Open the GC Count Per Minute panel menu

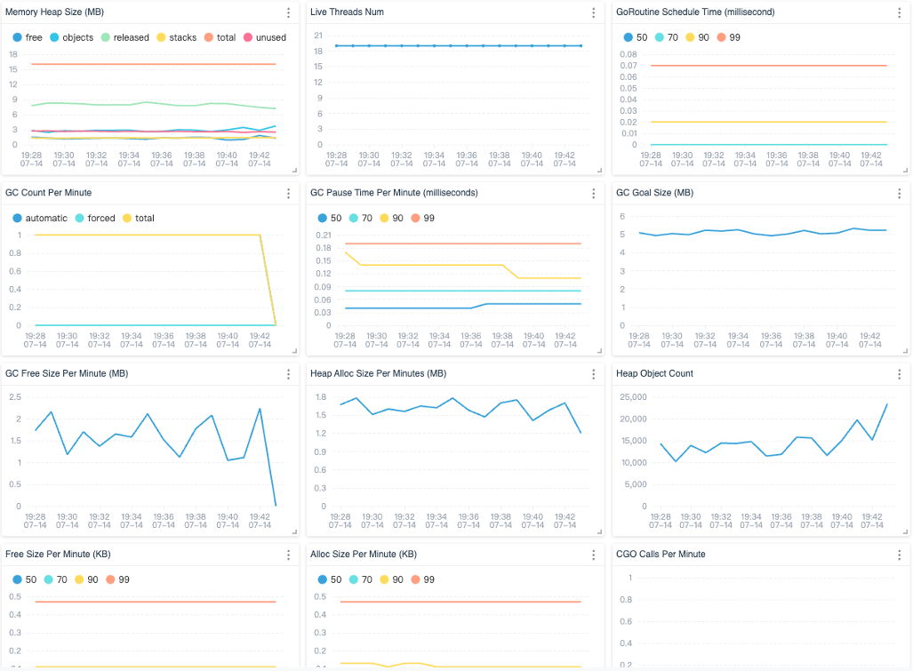(288, 194)
